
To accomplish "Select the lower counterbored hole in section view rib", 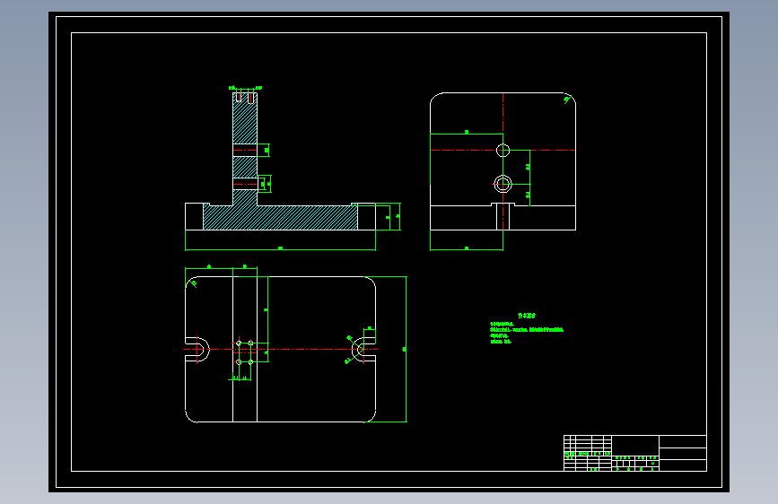I will tap(245, 184).
